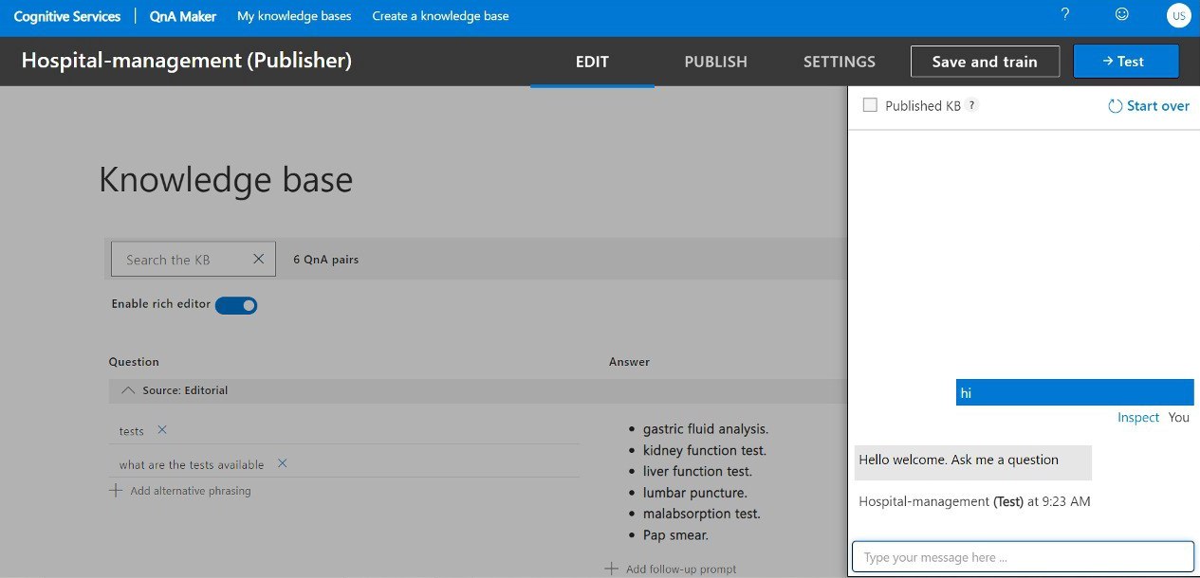Check the Published KB checkbox
Viewport: 1200px width, 578px height.
870,105
